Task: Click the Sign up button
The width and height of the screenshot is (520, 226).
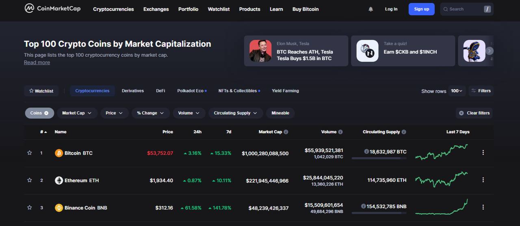Action: tap(421, 9)
